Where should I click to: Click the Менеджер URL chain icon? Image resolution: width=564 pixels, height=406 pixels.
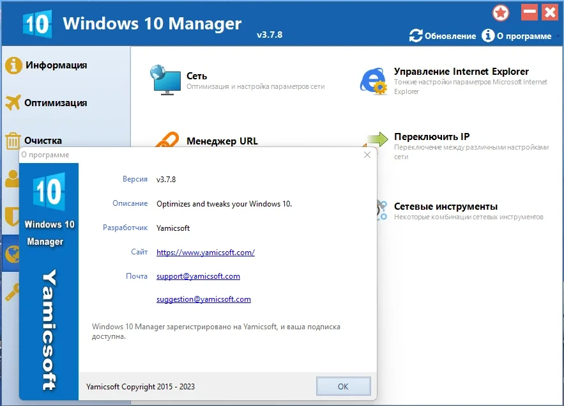(x=167, y=139)
